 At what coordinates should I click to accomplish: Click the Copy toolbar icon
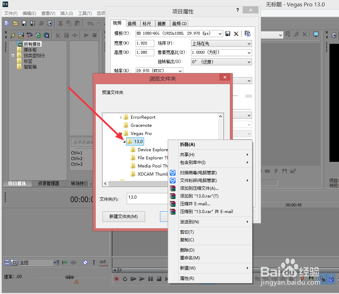point(69,23)
